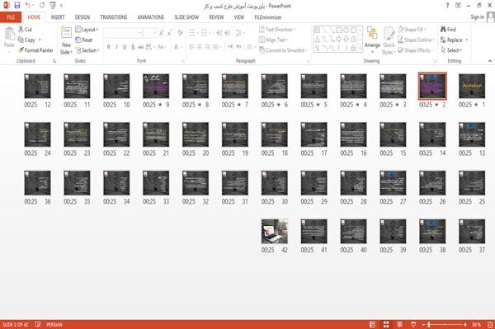Viewport: 495px width, 329px height.
Task: Click PERSIAN language in status bar
Action: tap(54, 324)
